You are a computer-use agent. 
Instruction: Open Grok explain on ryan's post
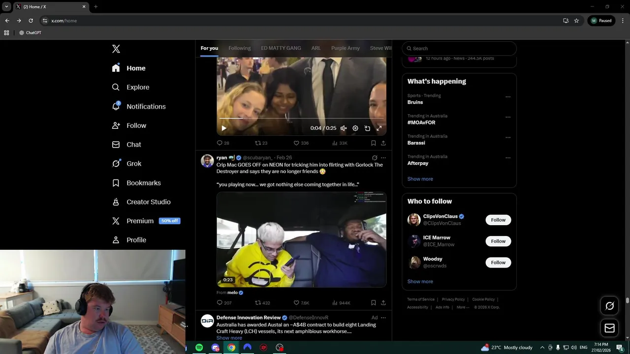pyautogui.click(x=375, y=158)
